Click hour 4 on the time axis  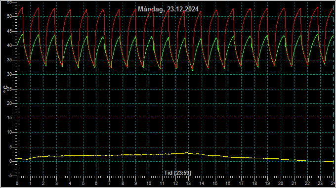(x=70, y=184)
